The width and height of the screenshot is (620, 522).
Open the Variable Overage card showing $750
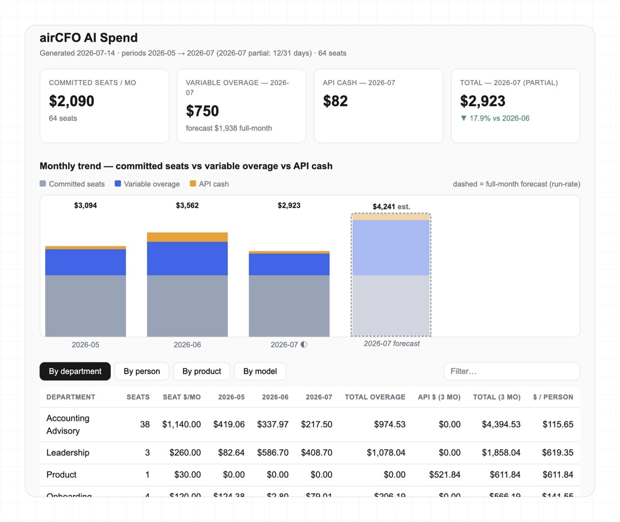coord(241,106)
